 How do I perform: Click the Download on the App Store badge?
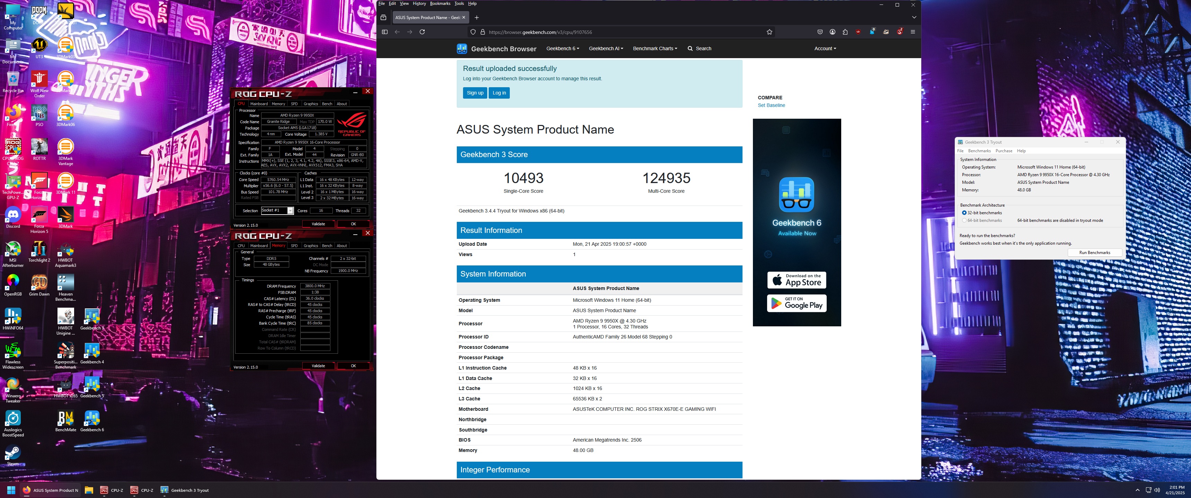(x=797, y=280)
